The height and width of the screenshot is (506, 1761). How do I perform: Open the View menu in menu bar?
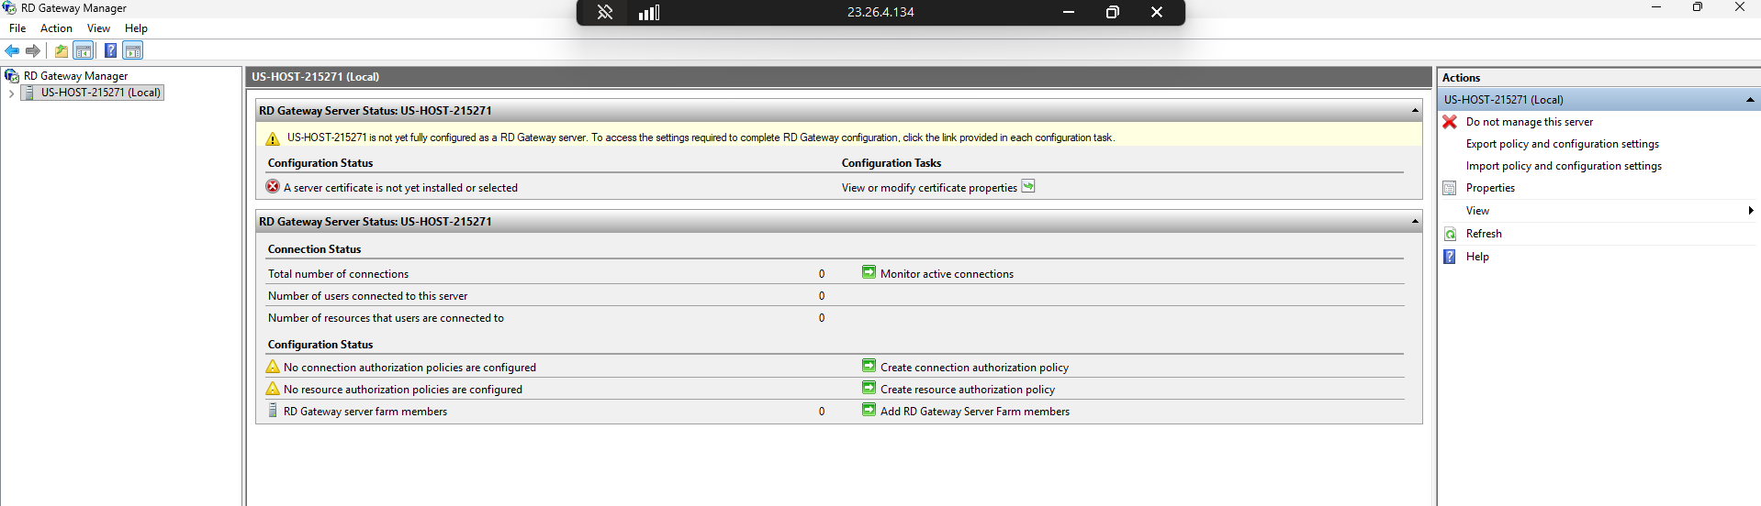pyautogui.click(x=98, y=28)
